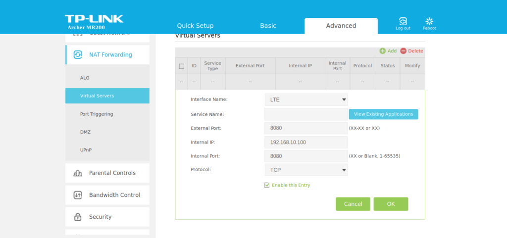Click the Internal IP address field
The width and height of the screenshot is (507, 238).
[306, 143]
